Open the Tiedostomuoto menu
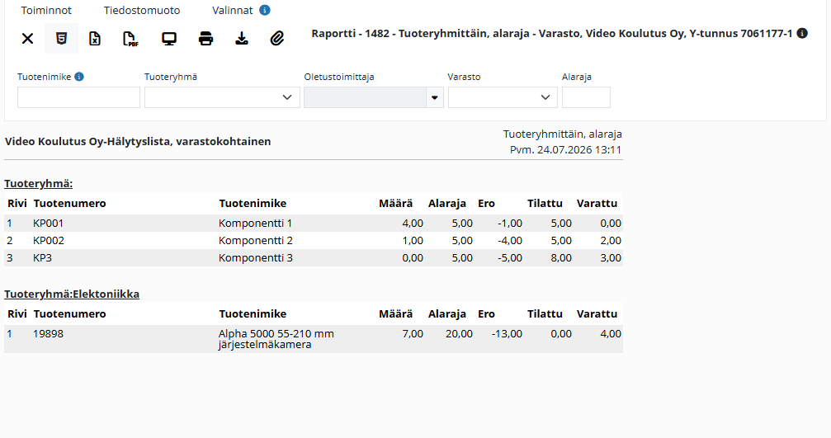 click(141, 10)
